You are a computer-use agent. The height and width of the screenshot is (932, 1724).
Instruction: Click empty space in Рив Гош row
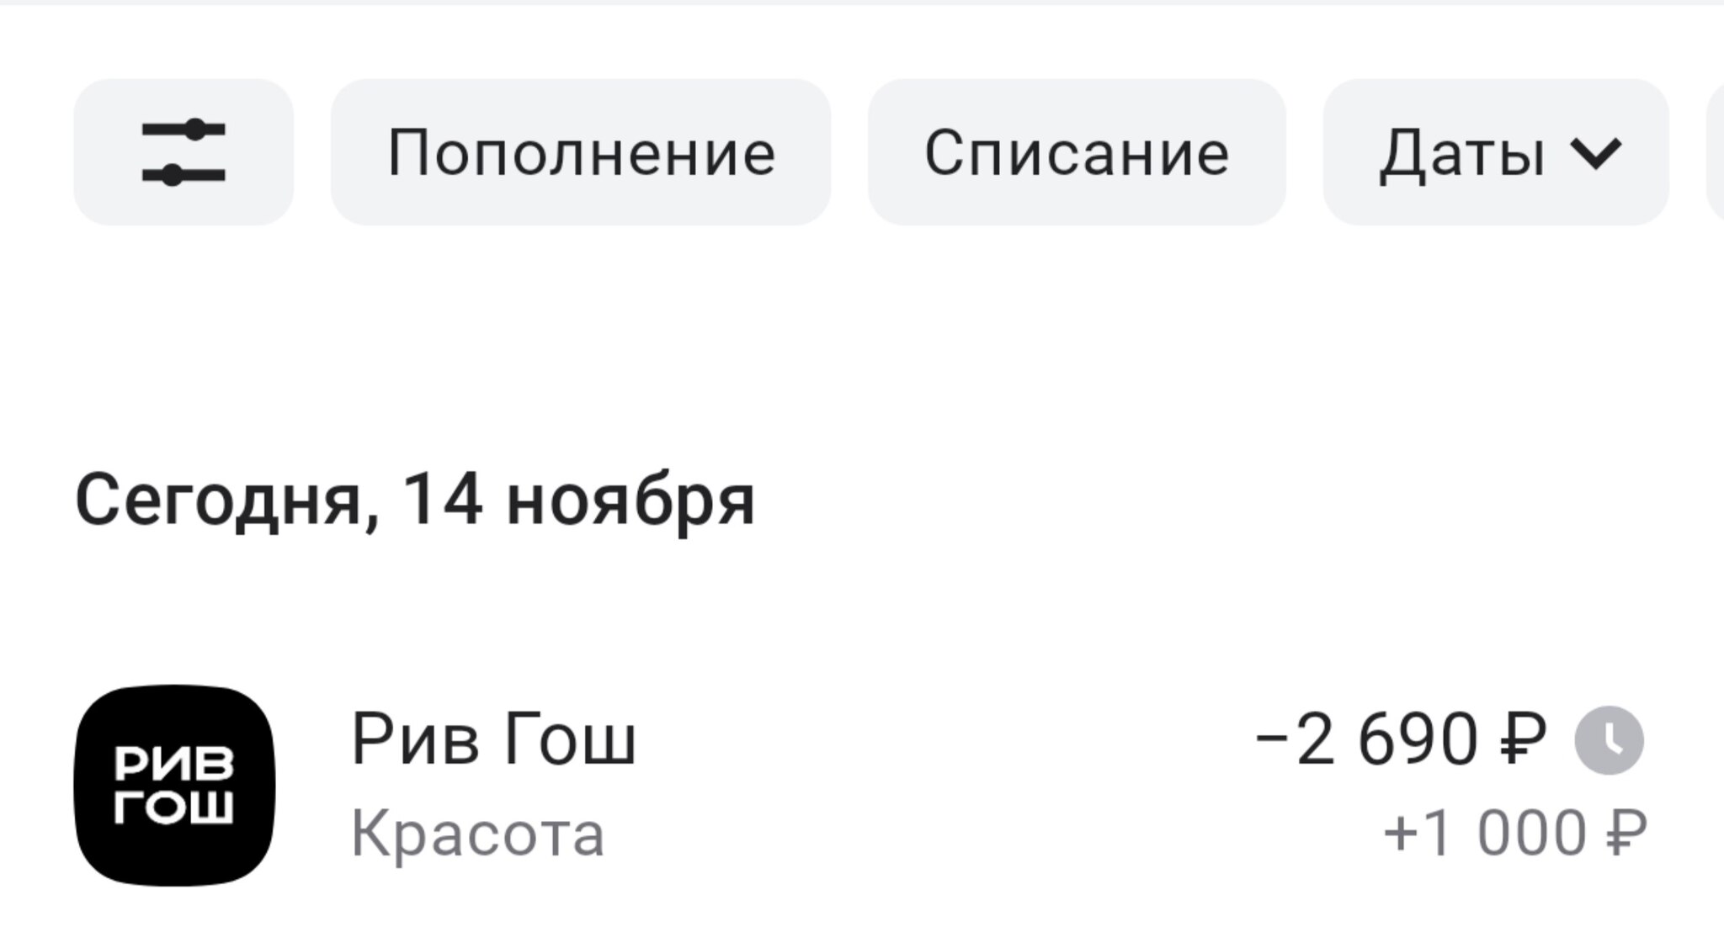[926, 786]
